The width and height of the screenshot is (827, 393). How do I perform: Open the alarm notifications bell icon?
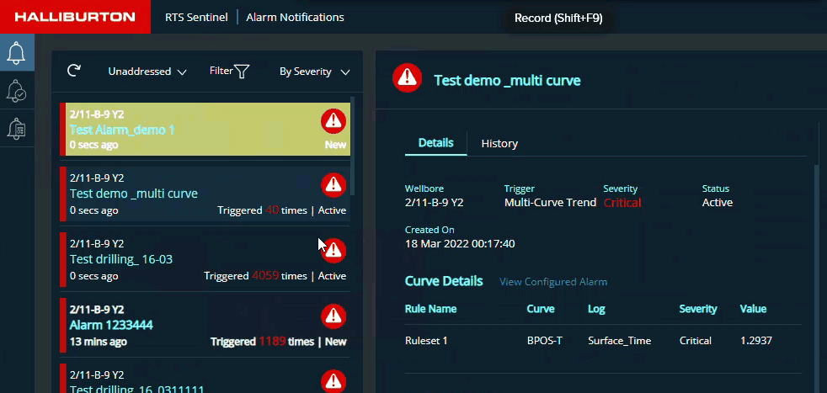click(17, 53)
